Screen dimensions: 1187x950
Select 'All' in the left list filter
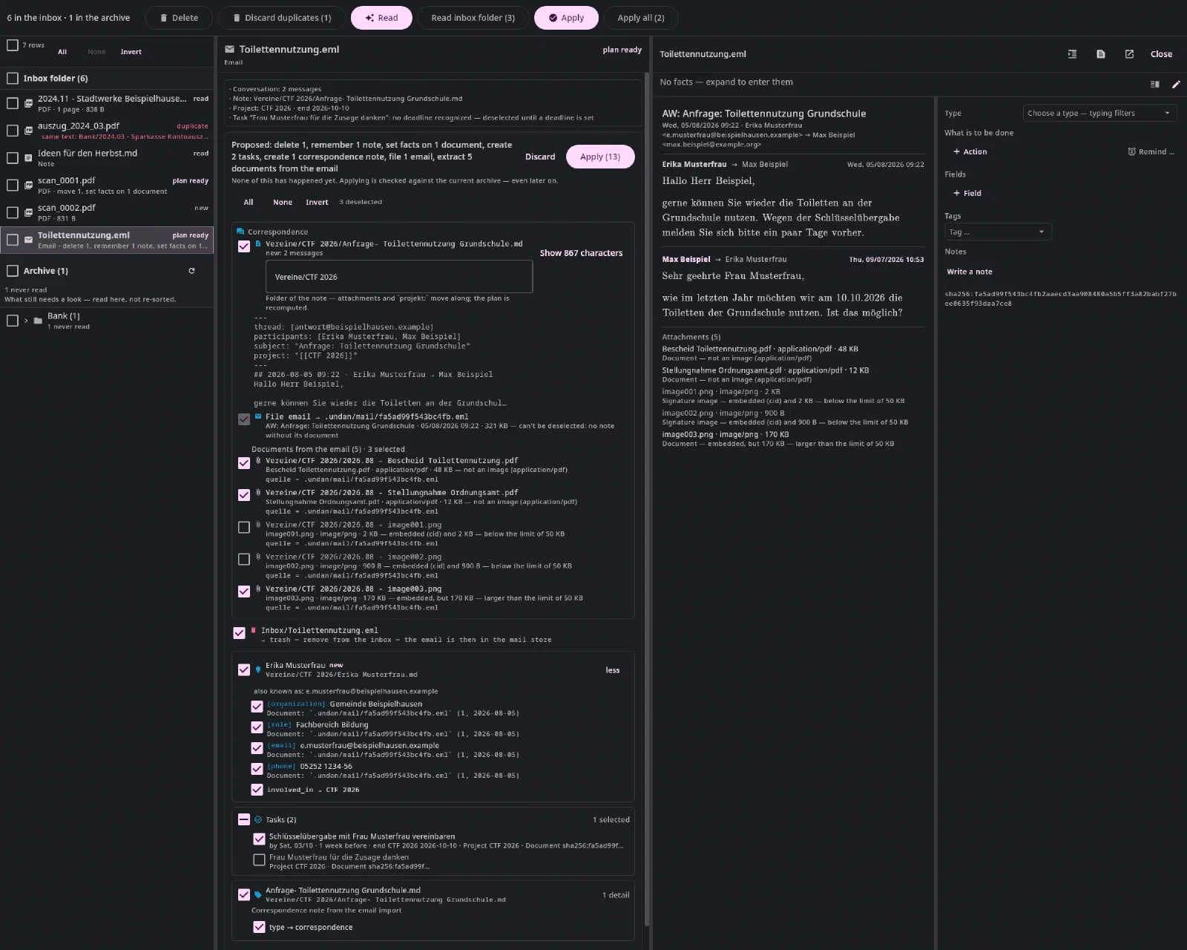pos(62,52)
